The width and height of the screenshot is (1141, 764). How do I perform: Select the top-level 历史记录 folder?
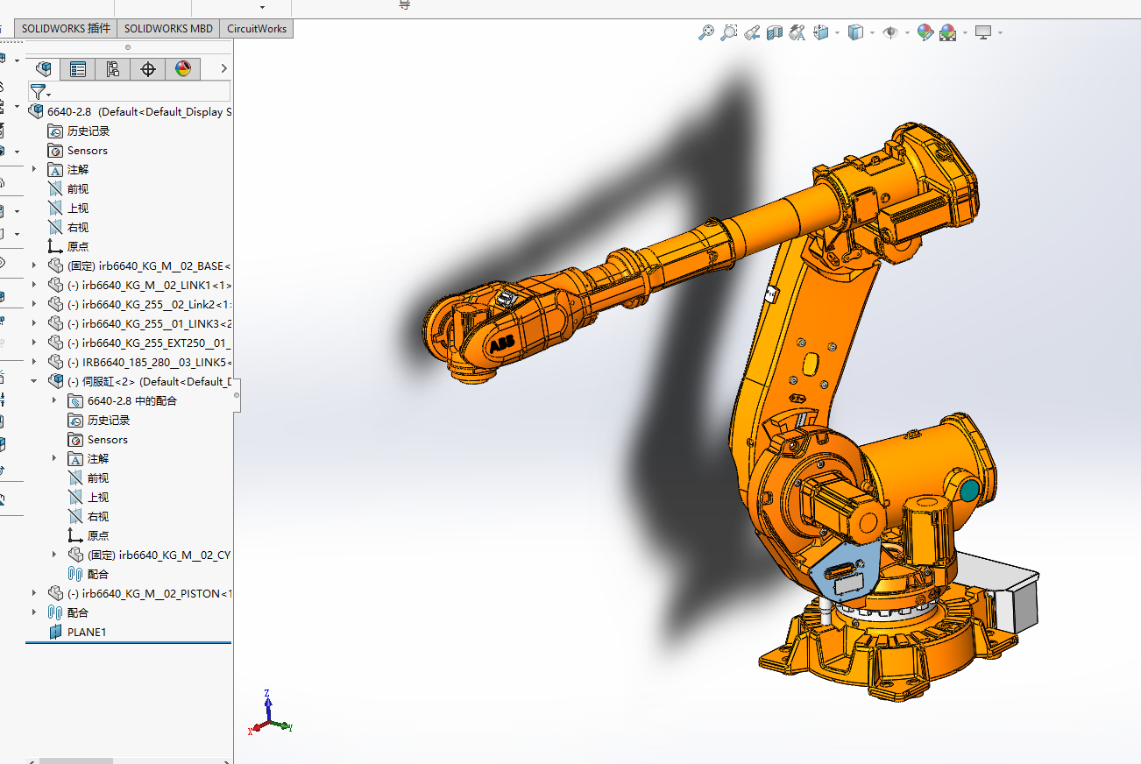[x=79, y=131]
